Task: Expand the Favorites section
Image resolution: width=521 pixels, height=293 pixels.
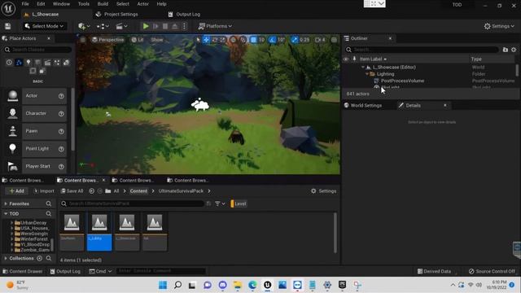Action: pyautogui.click(x=6, y=203)
